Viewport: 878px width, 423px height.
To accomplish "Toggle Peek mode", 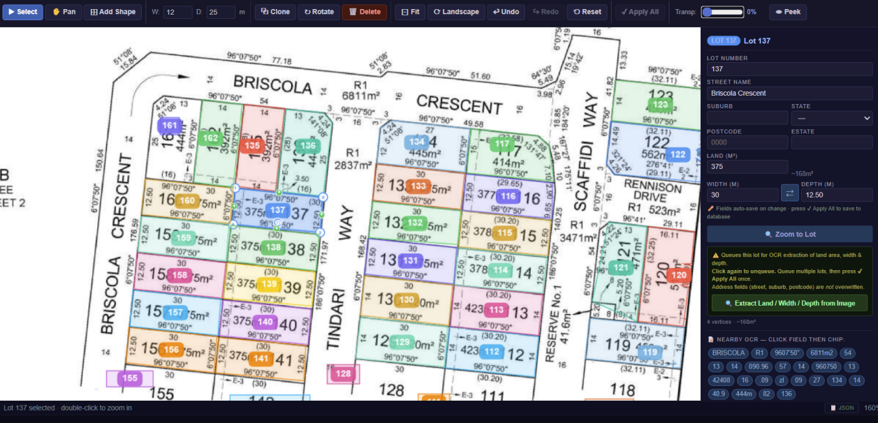I will [x=787, y=12].
